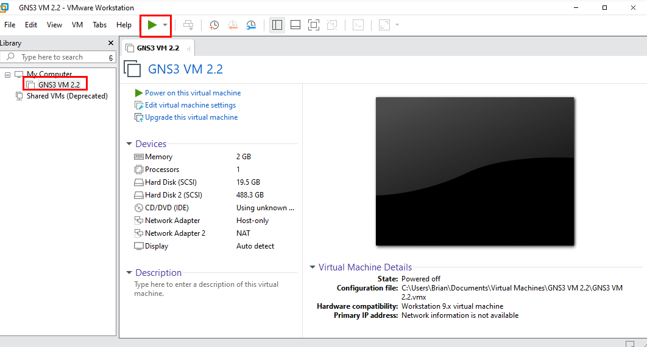Enter full screen mode icon

click(314, 25)
